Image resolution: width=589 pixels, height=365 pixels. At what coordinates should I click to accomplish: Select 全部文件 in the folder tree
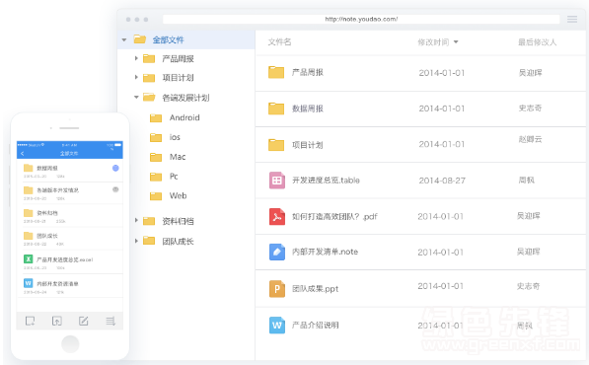(x=168, y=39)
